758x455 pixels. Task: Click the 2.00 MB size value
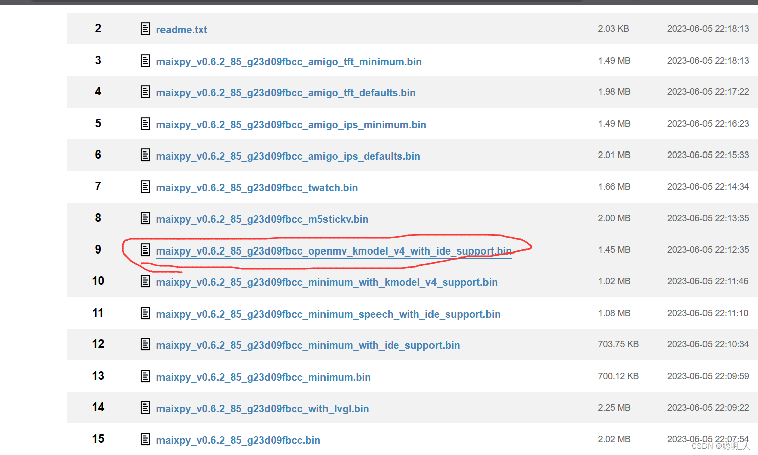coord(614,218)
